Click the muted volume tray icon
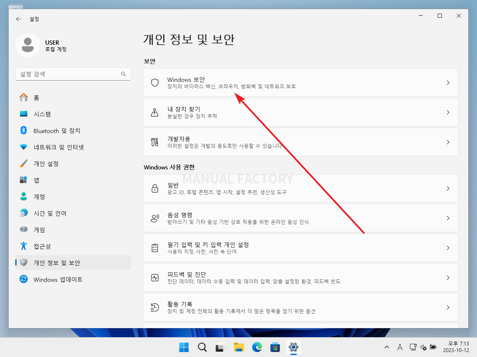 [423, 347]
